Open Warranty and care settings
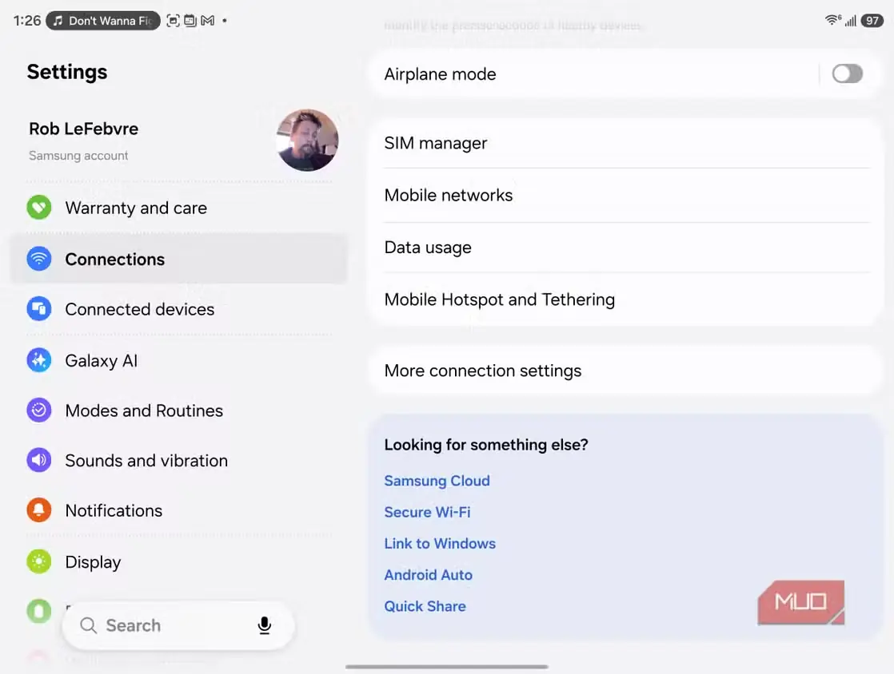 [179, 208]
